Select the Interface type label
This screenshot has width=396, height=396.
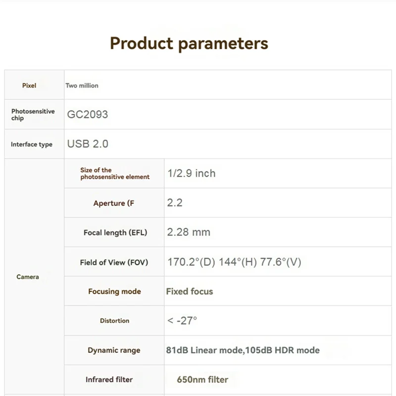click(32, 145)
